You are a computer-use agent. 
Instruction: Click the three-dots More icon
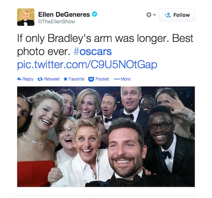[x=117, y=79]
